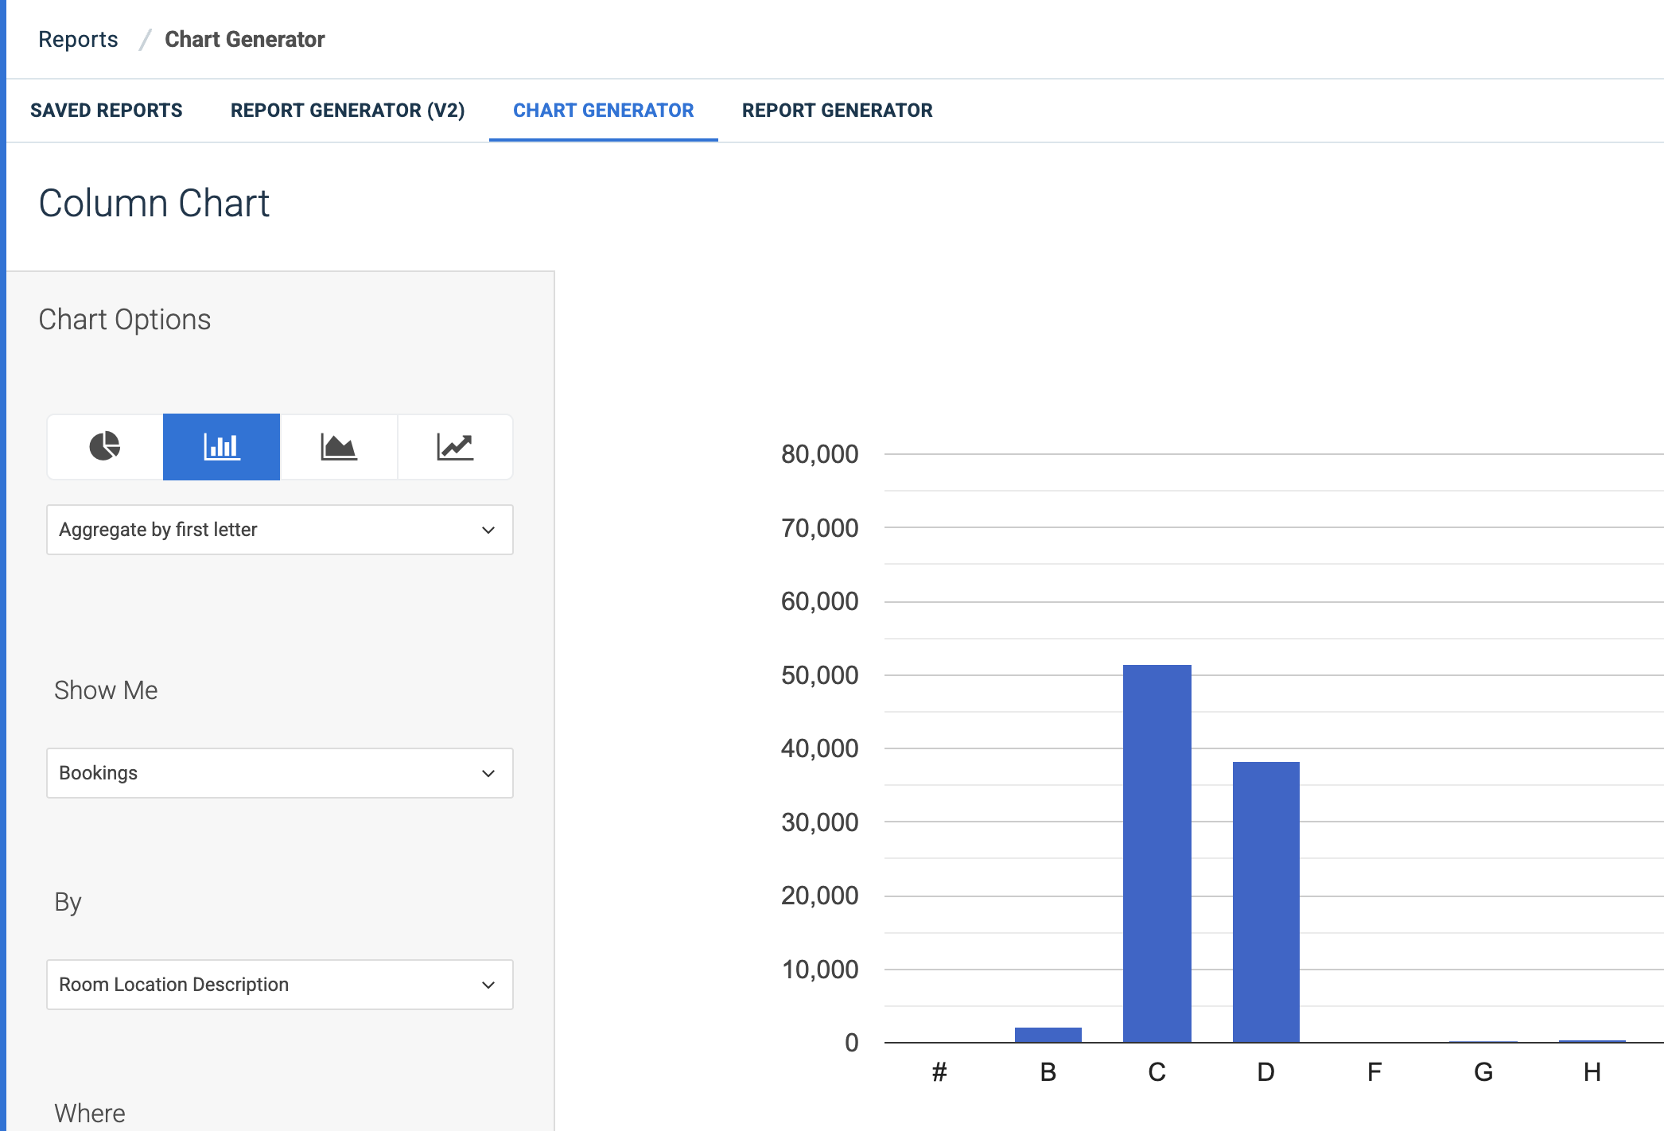
Task: Click the chevron on the Room Location selector
Action: 488,985
